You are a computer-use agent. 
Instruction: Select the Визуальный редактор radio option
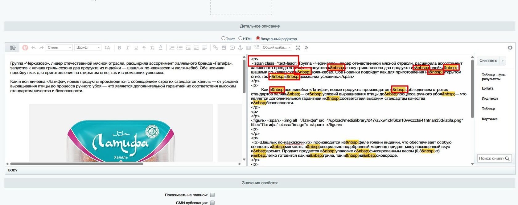click(258, 38)
